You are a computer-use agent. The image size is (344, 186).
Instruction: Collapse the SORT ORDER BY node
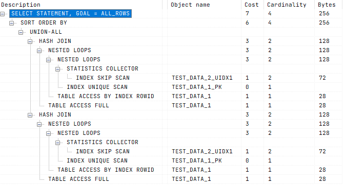[12, 23]
